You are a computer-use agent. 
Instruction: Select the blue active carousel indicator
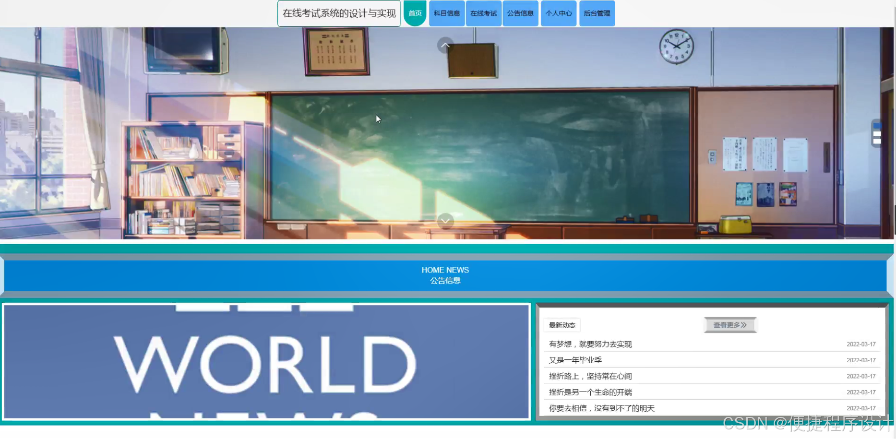coord(877,126)
